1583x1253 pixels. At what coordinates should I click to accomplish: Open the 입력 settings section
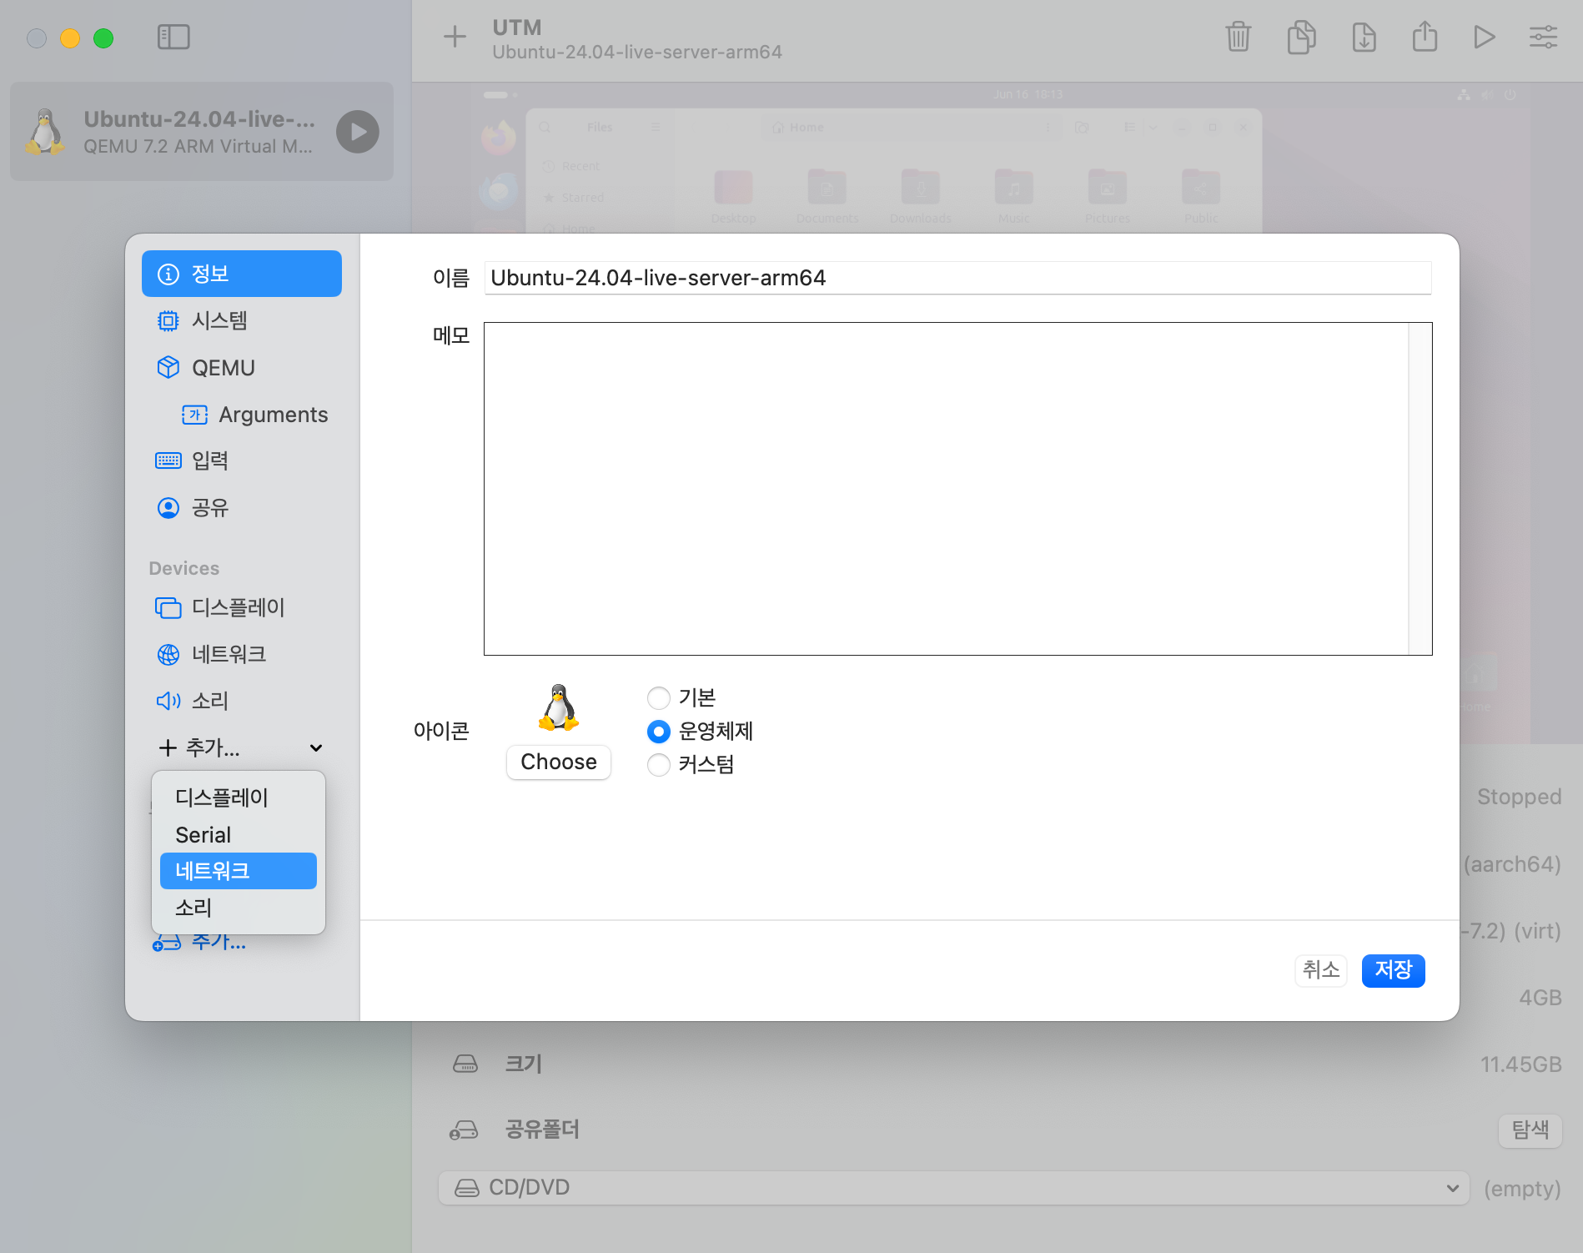click(x=242, y=460)
